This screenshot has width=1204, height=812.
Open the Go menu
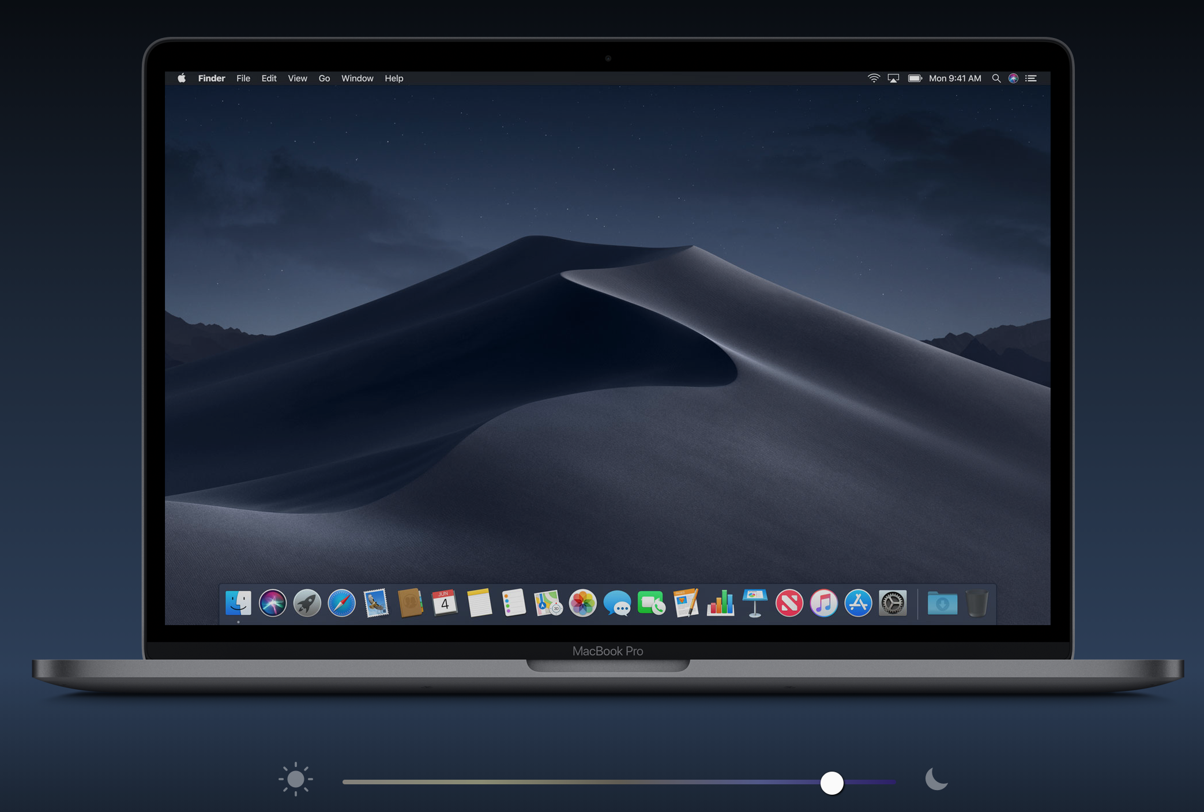tap(324, 78)
